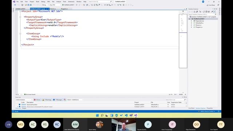Open the Edit menu

tap(22, 1)
